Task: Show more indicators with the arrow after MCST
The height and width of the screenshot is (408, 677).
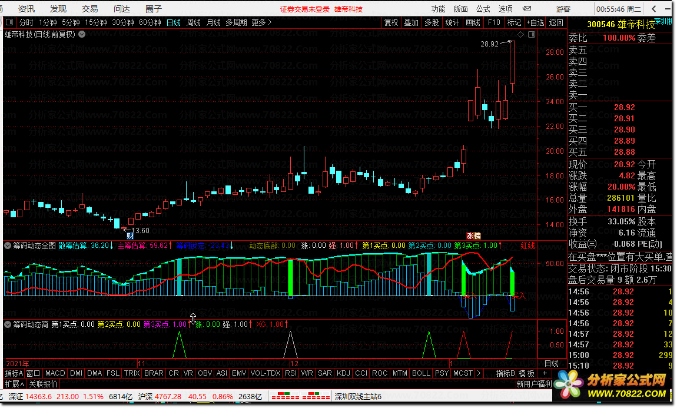Action: [479, 373]
